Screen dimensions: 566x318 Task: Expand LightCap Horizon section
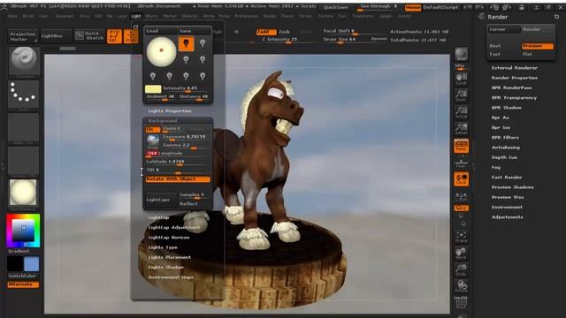tap(169, 238)
